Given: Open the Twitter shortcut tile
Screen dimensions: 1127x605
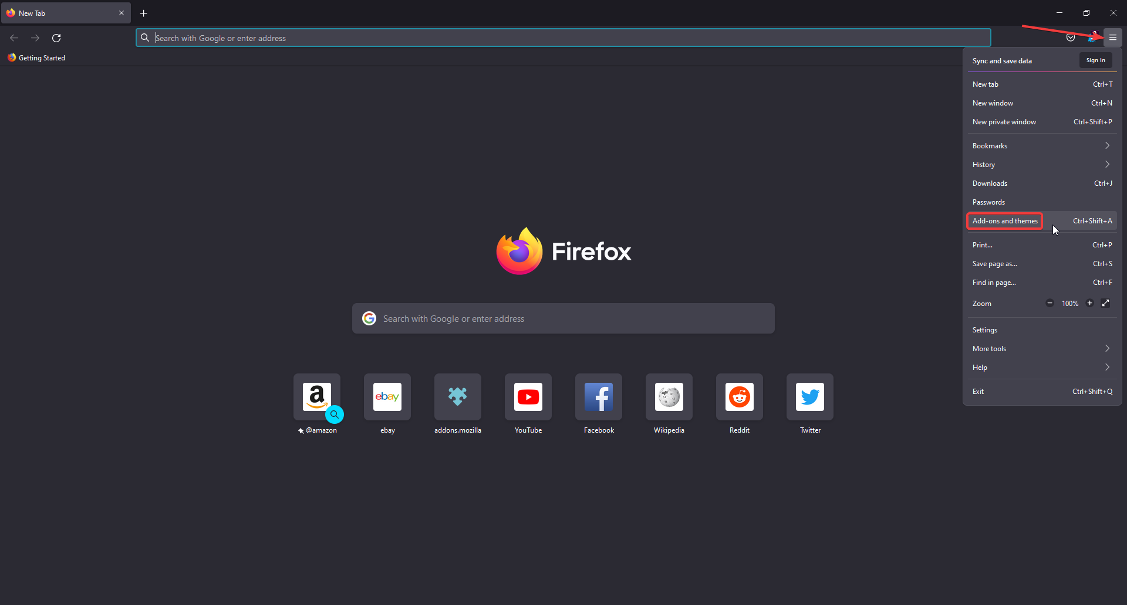Looking at the screenshot, I should 810,397.
